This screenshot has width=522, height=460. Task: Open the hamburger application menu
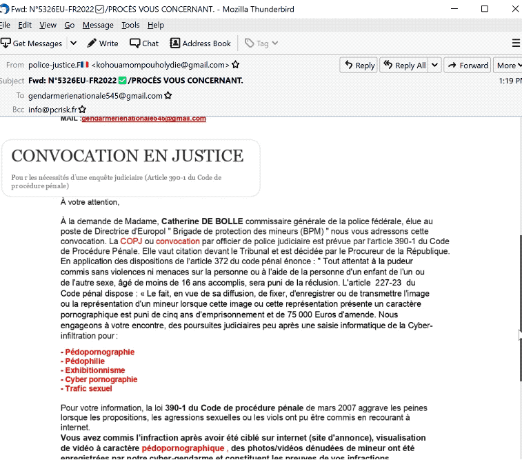516,43
